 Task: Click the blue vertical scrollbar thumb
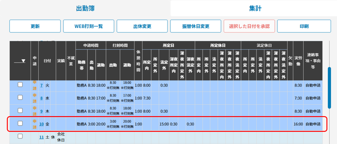click(329, 88)
